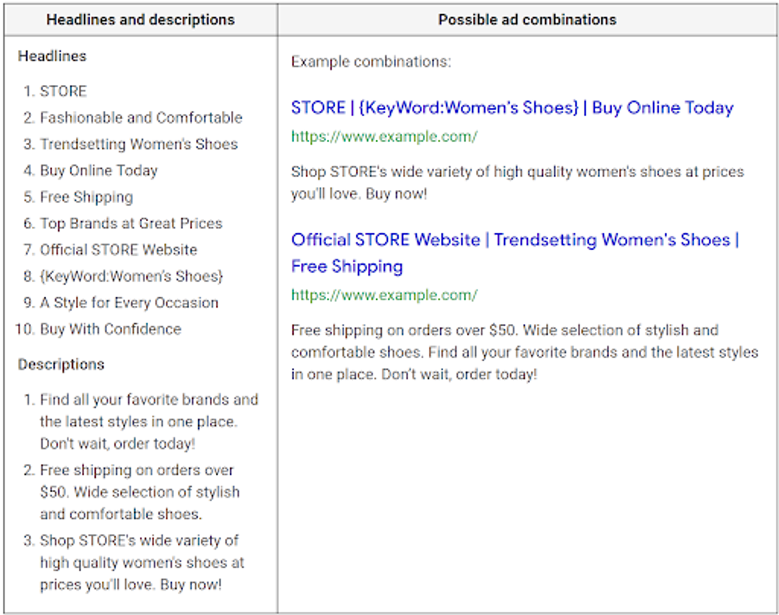Click 'Top Brands at Great Prices' headline

131,223
